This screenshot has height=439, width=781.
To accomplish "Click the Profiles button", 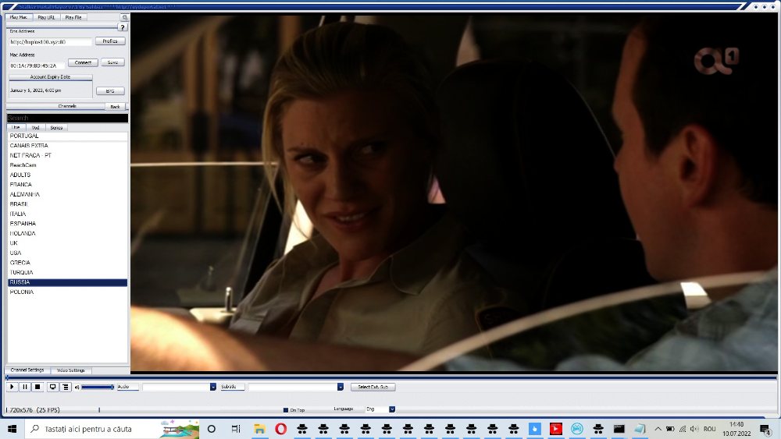I will pyautogui.click(x=110, y=41).
